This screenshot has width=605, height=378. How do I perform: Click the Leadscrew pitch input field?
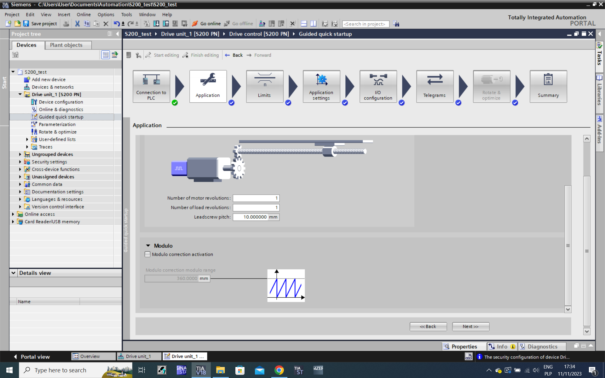(251, 217)
